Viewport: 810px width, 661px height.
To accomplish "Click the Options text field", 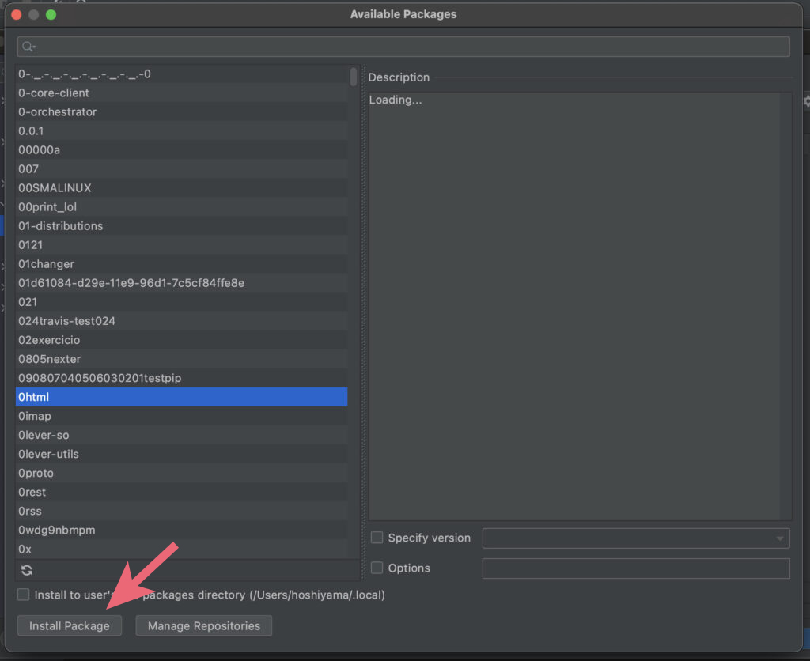I will point(636,568).
